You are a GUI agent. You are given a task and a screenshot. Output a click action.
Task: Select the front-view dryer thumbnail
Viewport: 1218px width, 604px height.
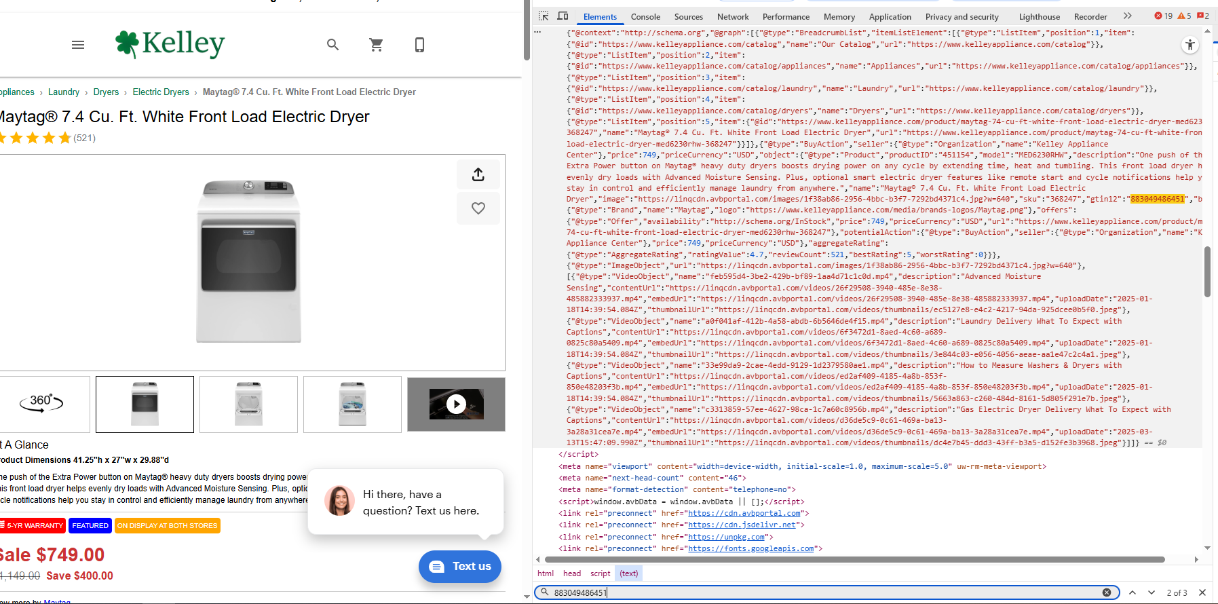tap(145, 404)
